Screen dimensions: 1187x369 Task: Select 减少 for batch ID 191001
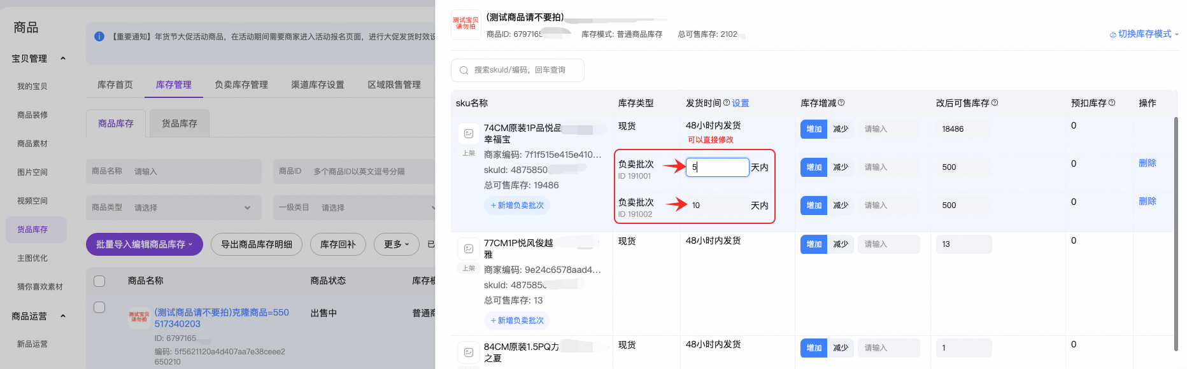point(841,167)
